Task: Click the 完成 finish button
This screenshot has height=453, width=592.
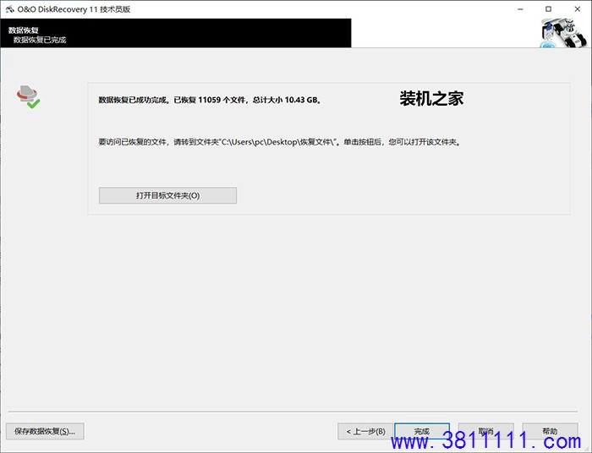Action: (422, 431)
